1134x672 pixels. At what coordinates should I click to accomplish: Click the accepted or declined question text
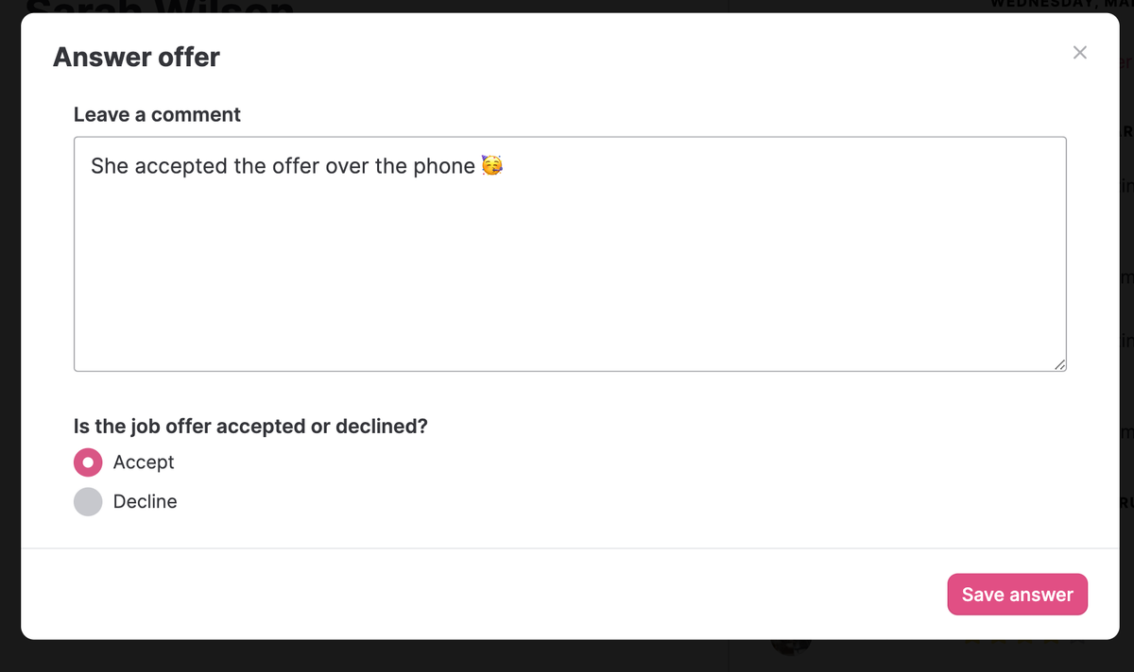coord(250,427)
